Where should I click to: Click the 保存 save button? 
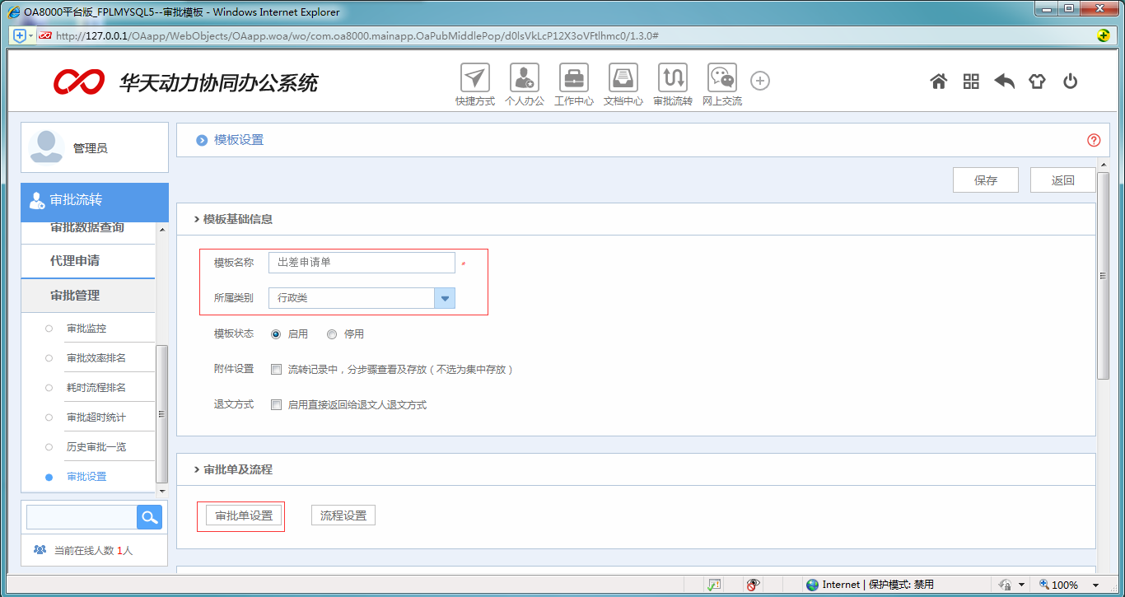[985, 179]
